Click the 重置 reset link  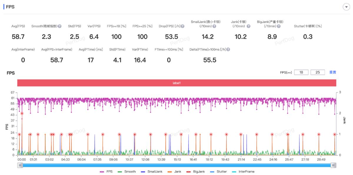click(x=333, y=72)
